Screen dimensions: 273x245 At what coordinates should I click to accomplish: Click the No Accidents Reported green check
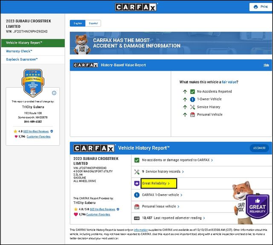coord(193,92)
